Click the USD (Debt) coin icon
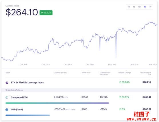 [x=7, y=110]
